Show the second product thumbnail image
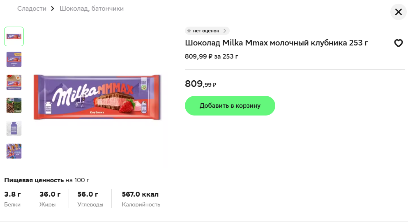The height and width of the screenshot is (222, 408). [14, 59]
